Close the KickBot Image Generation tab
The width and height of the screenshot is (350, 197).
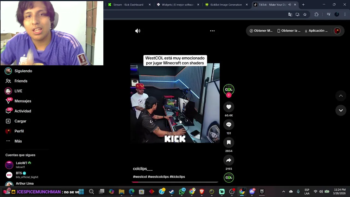coord(247,5)
